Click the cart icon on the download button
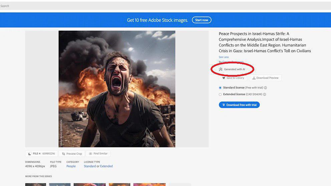Viewport: 331px width, 186px height. pyautogui.click(x=223, y=105)
